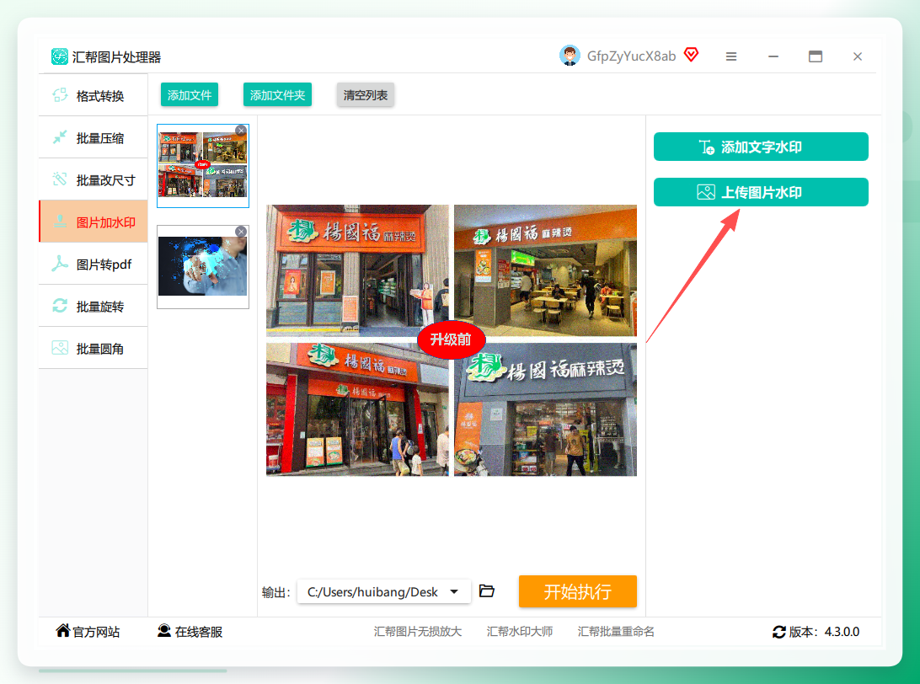Close the 汇帮图片处理器 window
920x684 pixels.
[x=858, y=56]
